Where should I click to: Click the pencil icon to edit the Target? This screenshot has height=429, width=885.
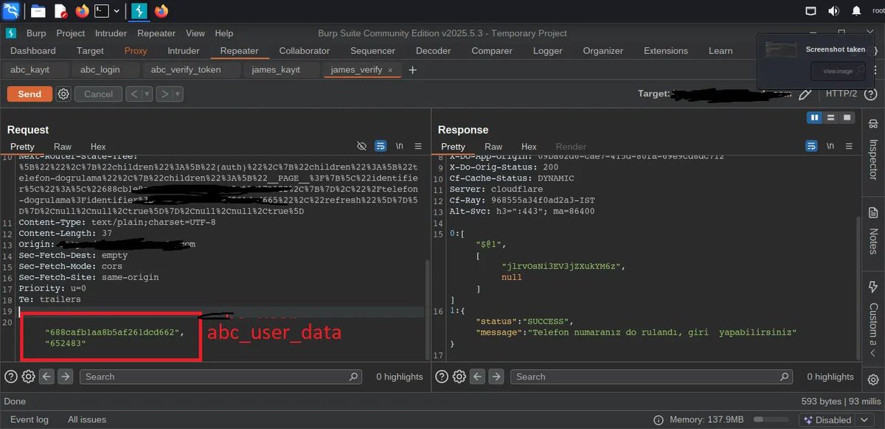[805, 94]
